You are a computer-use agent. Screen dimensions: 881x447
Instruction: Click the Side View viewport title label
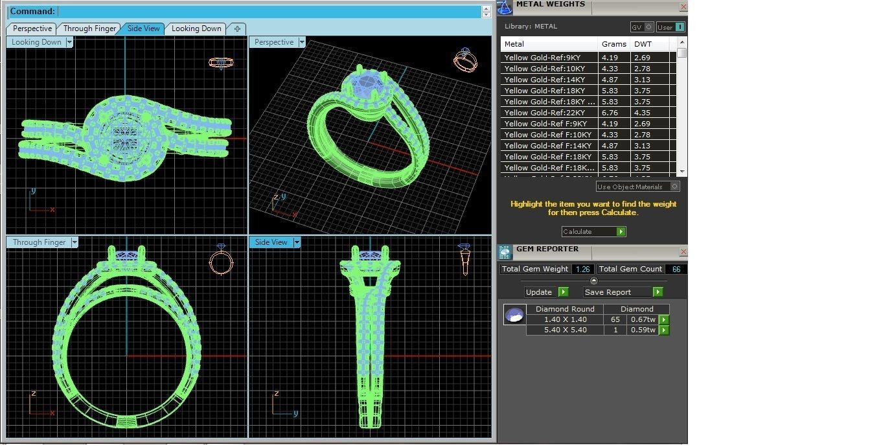(x=271, y=242)
